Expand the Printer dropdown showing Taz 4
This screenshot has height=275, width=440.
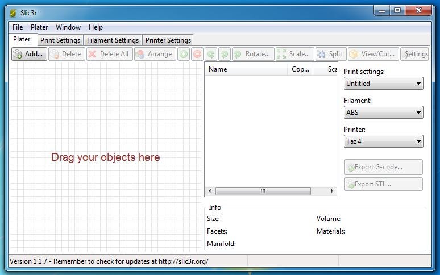(384, 141)
